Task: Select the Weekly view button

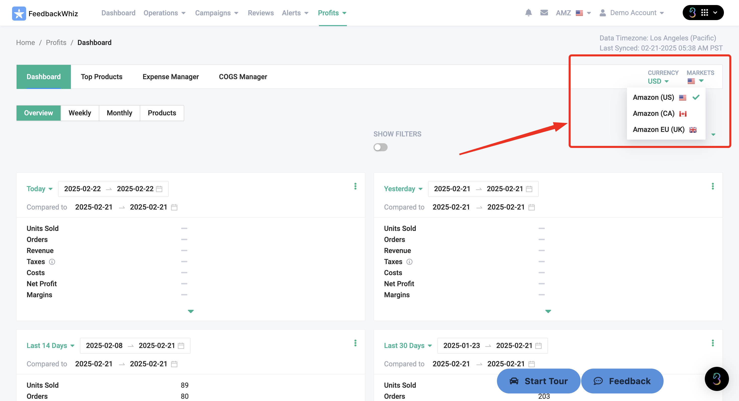Action: [80, 113]
